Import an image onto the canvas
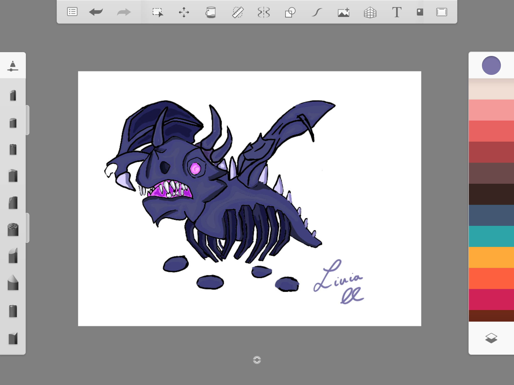The height and width of the screenshot is (385, 514). pos(344,12)
